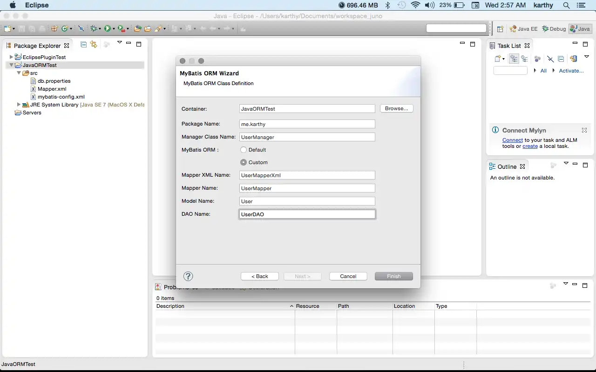Image resolution: width=596 pixels, height=372 pixels.
Task: Click the Finish button
Action: [x=394, y=276]
